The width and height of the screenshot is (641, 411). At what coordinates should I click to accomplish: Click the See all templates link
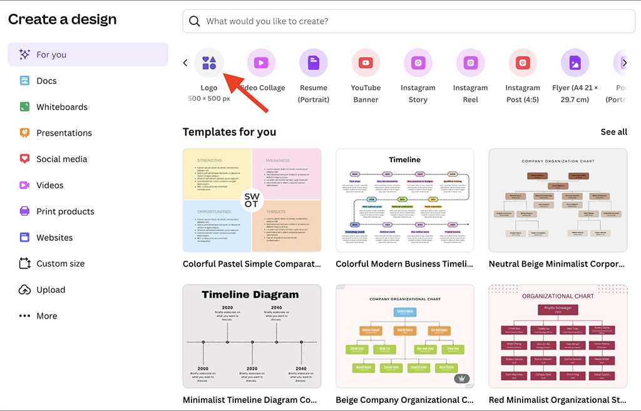pos(613,132)
